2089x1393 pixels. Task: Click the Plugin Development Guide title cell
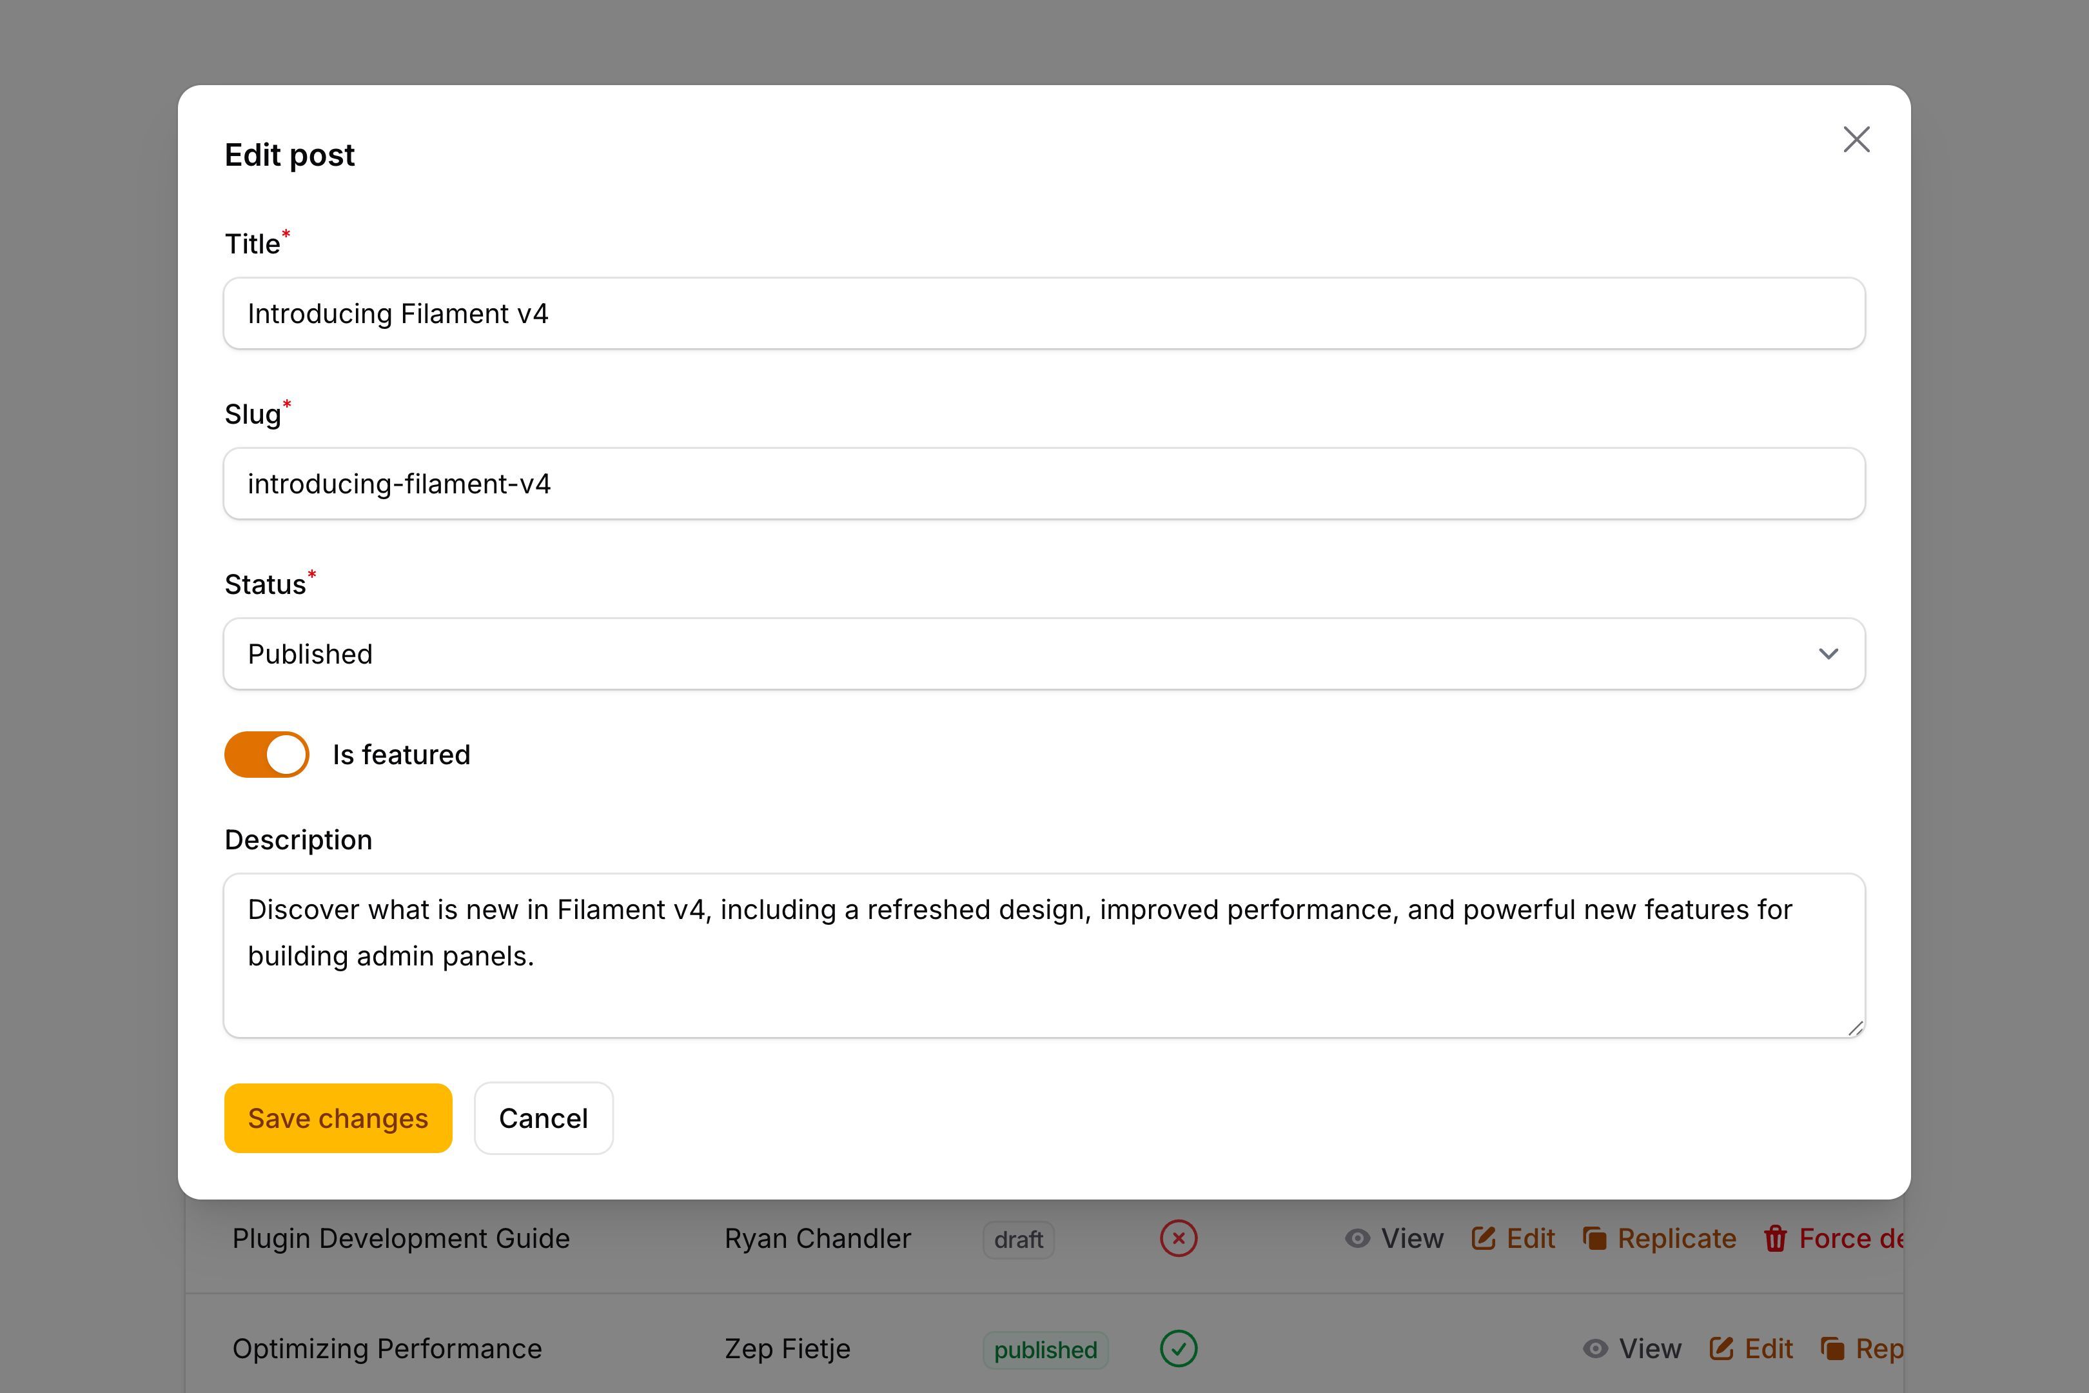pyautogui.click(x=400, y=1238)
